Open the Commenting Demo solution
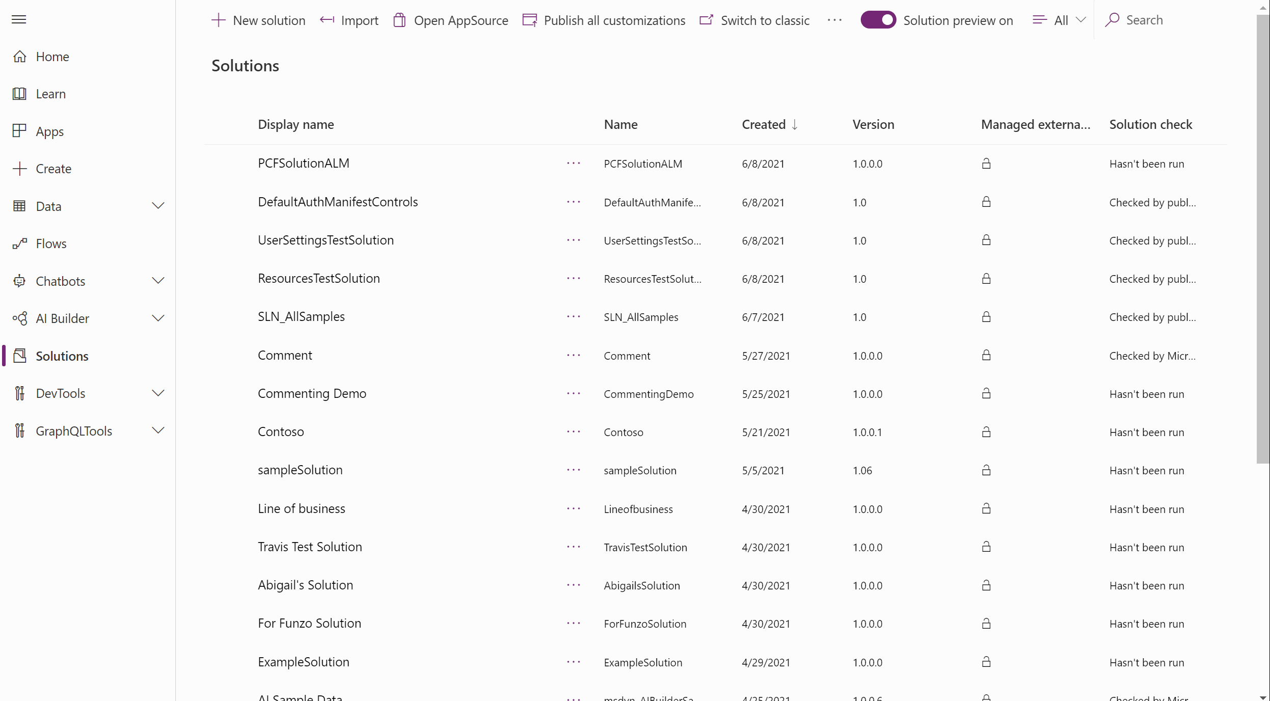The width and height of the screenshot is (1270, 701). point(312,393)
